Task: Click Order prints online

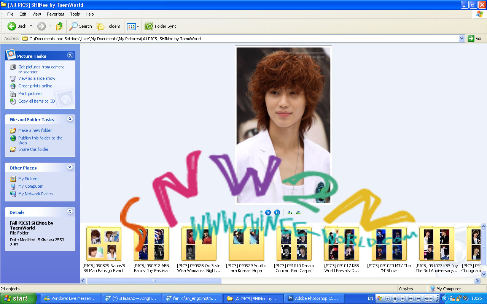Action: pos(35,86)
